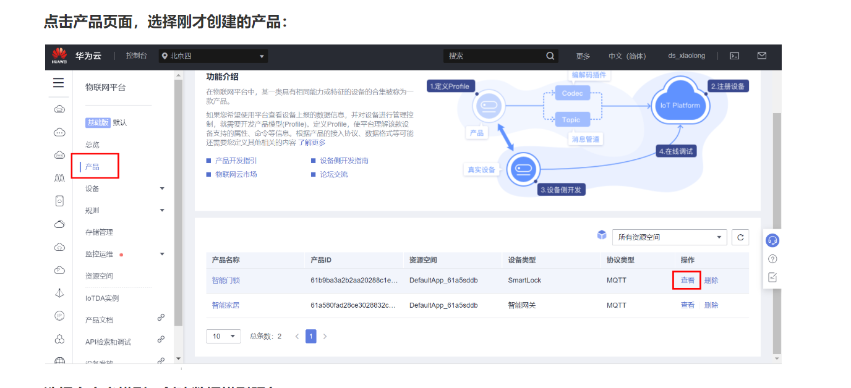Screen dimensions: 851x388
Task: Click the sailboat-shaped icon in sidebar
Action: click(x=59, y=293)
